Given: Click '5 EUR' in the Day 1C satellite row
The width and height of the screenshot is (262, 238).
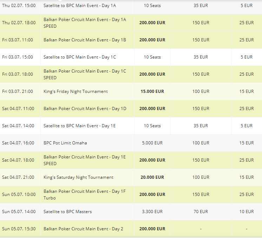Looking at the screenshot, I should 247,57.
